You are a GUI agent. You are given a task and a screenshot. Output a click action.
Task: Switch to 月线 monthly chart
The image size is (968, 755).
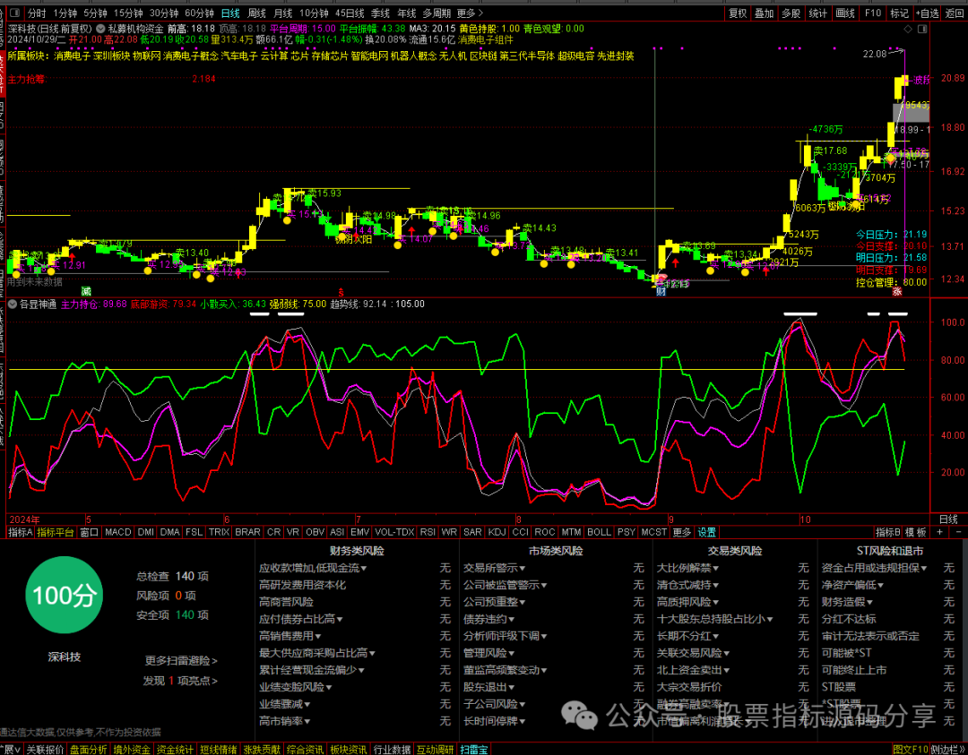(282, 13)
